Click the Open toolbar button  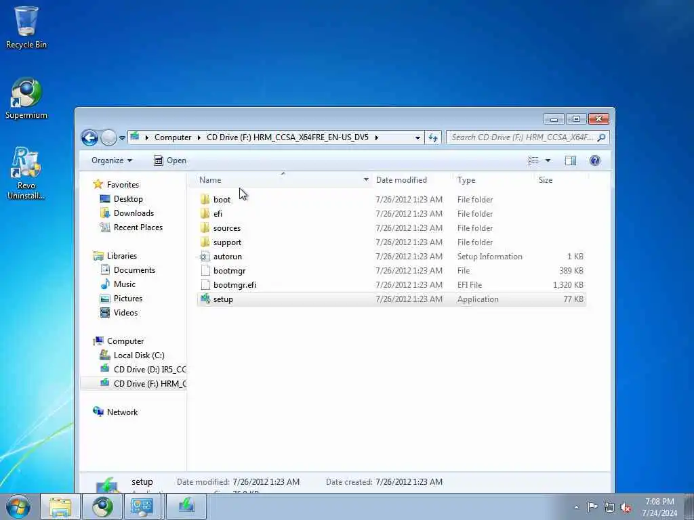coord(170,160)
